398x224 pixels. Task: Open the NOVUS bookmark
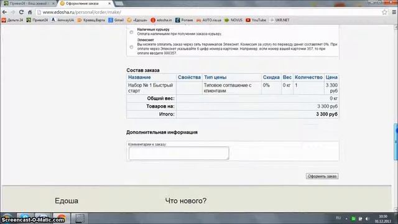coord(234,20)
